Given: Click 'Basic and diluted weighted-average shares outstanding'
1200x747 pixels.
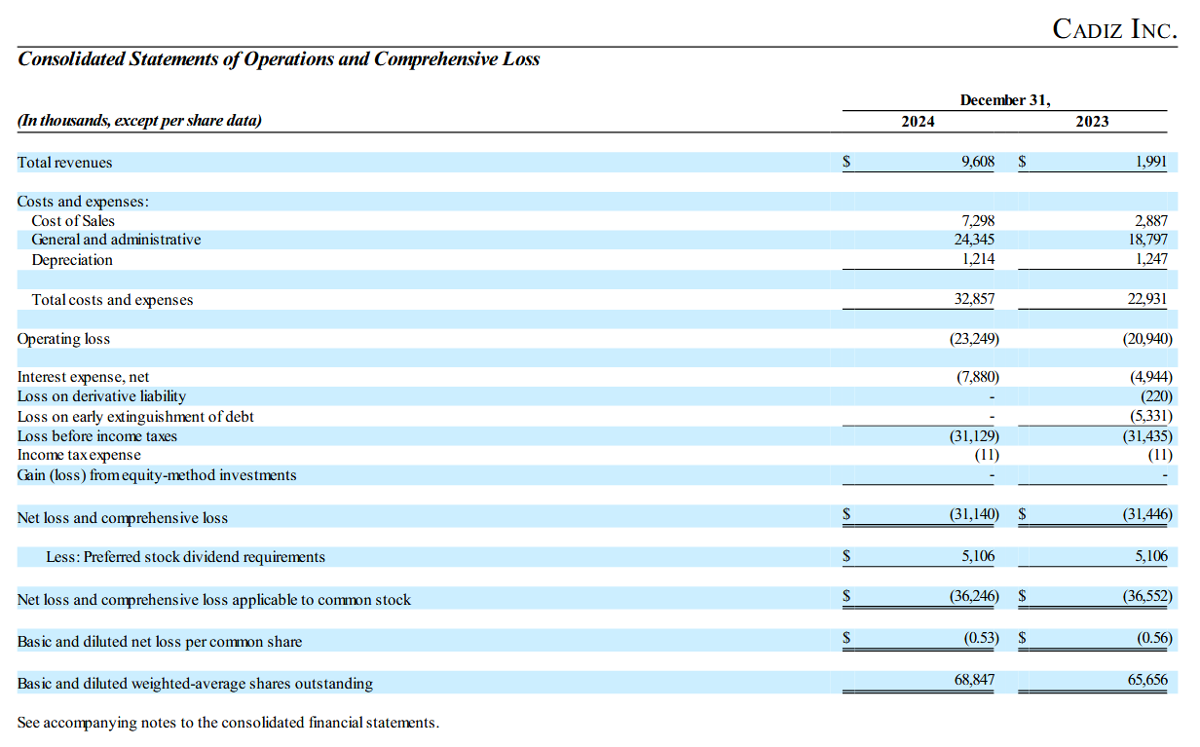Looking at the screenshot, I should click(195, 684).
